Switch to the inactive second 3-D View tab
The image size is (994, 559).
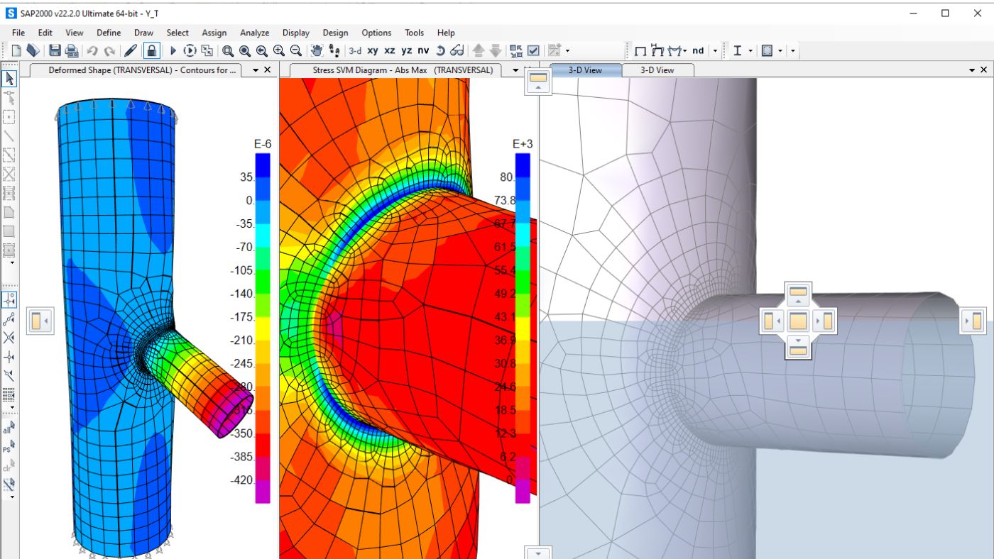tap(657, 70)
